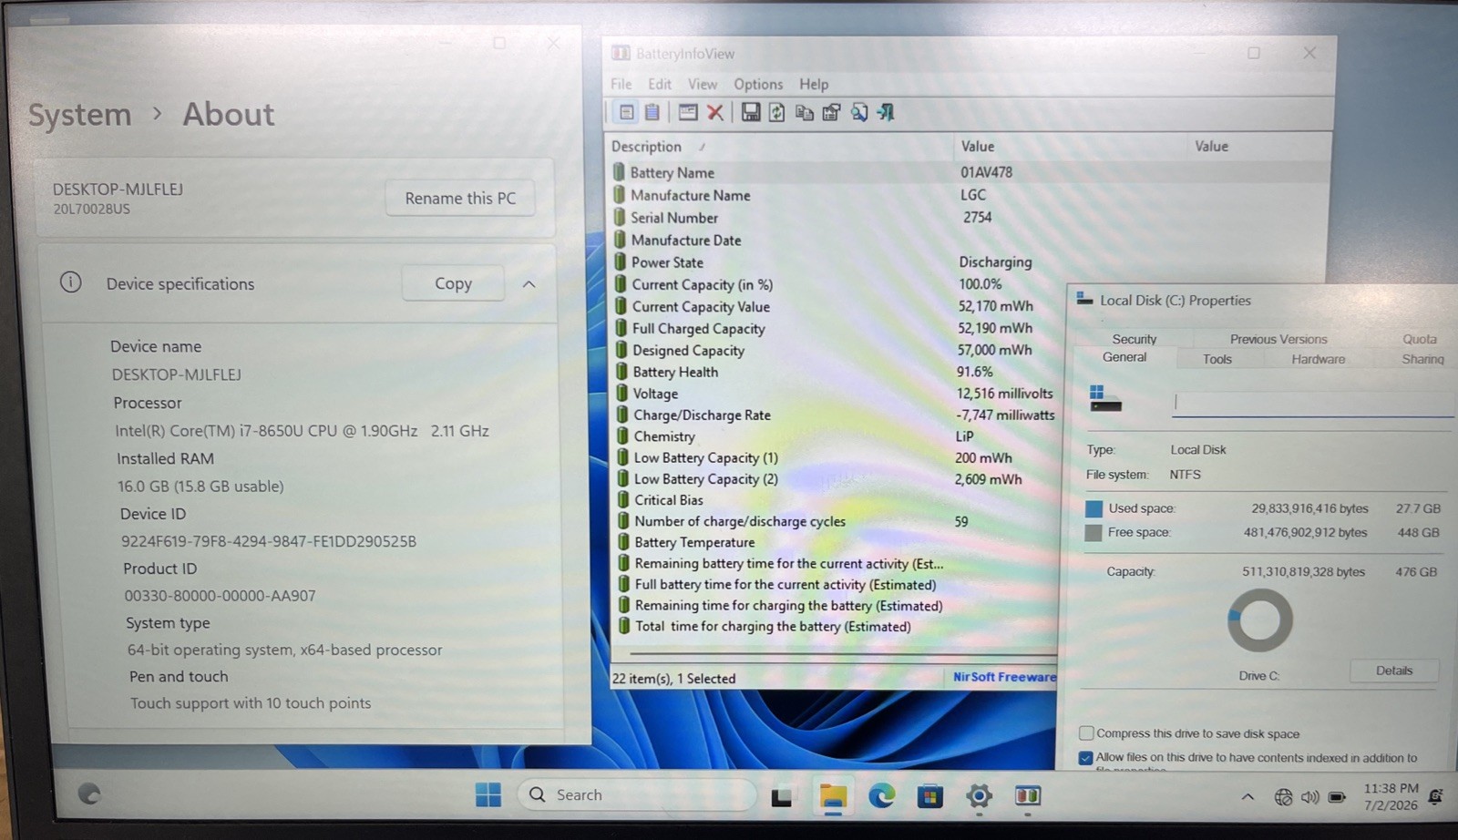Screen dimensions: 1458x840
Task: Select the General tab in disk properties
Action: (1124, 357)
